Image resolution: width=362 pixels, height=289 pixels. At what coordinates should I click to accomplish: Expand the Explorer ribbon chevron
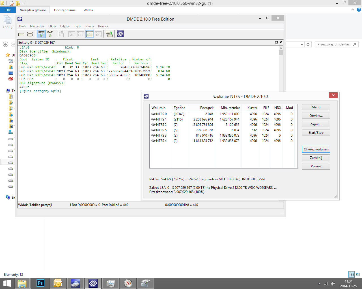click(x=352, y=10)
